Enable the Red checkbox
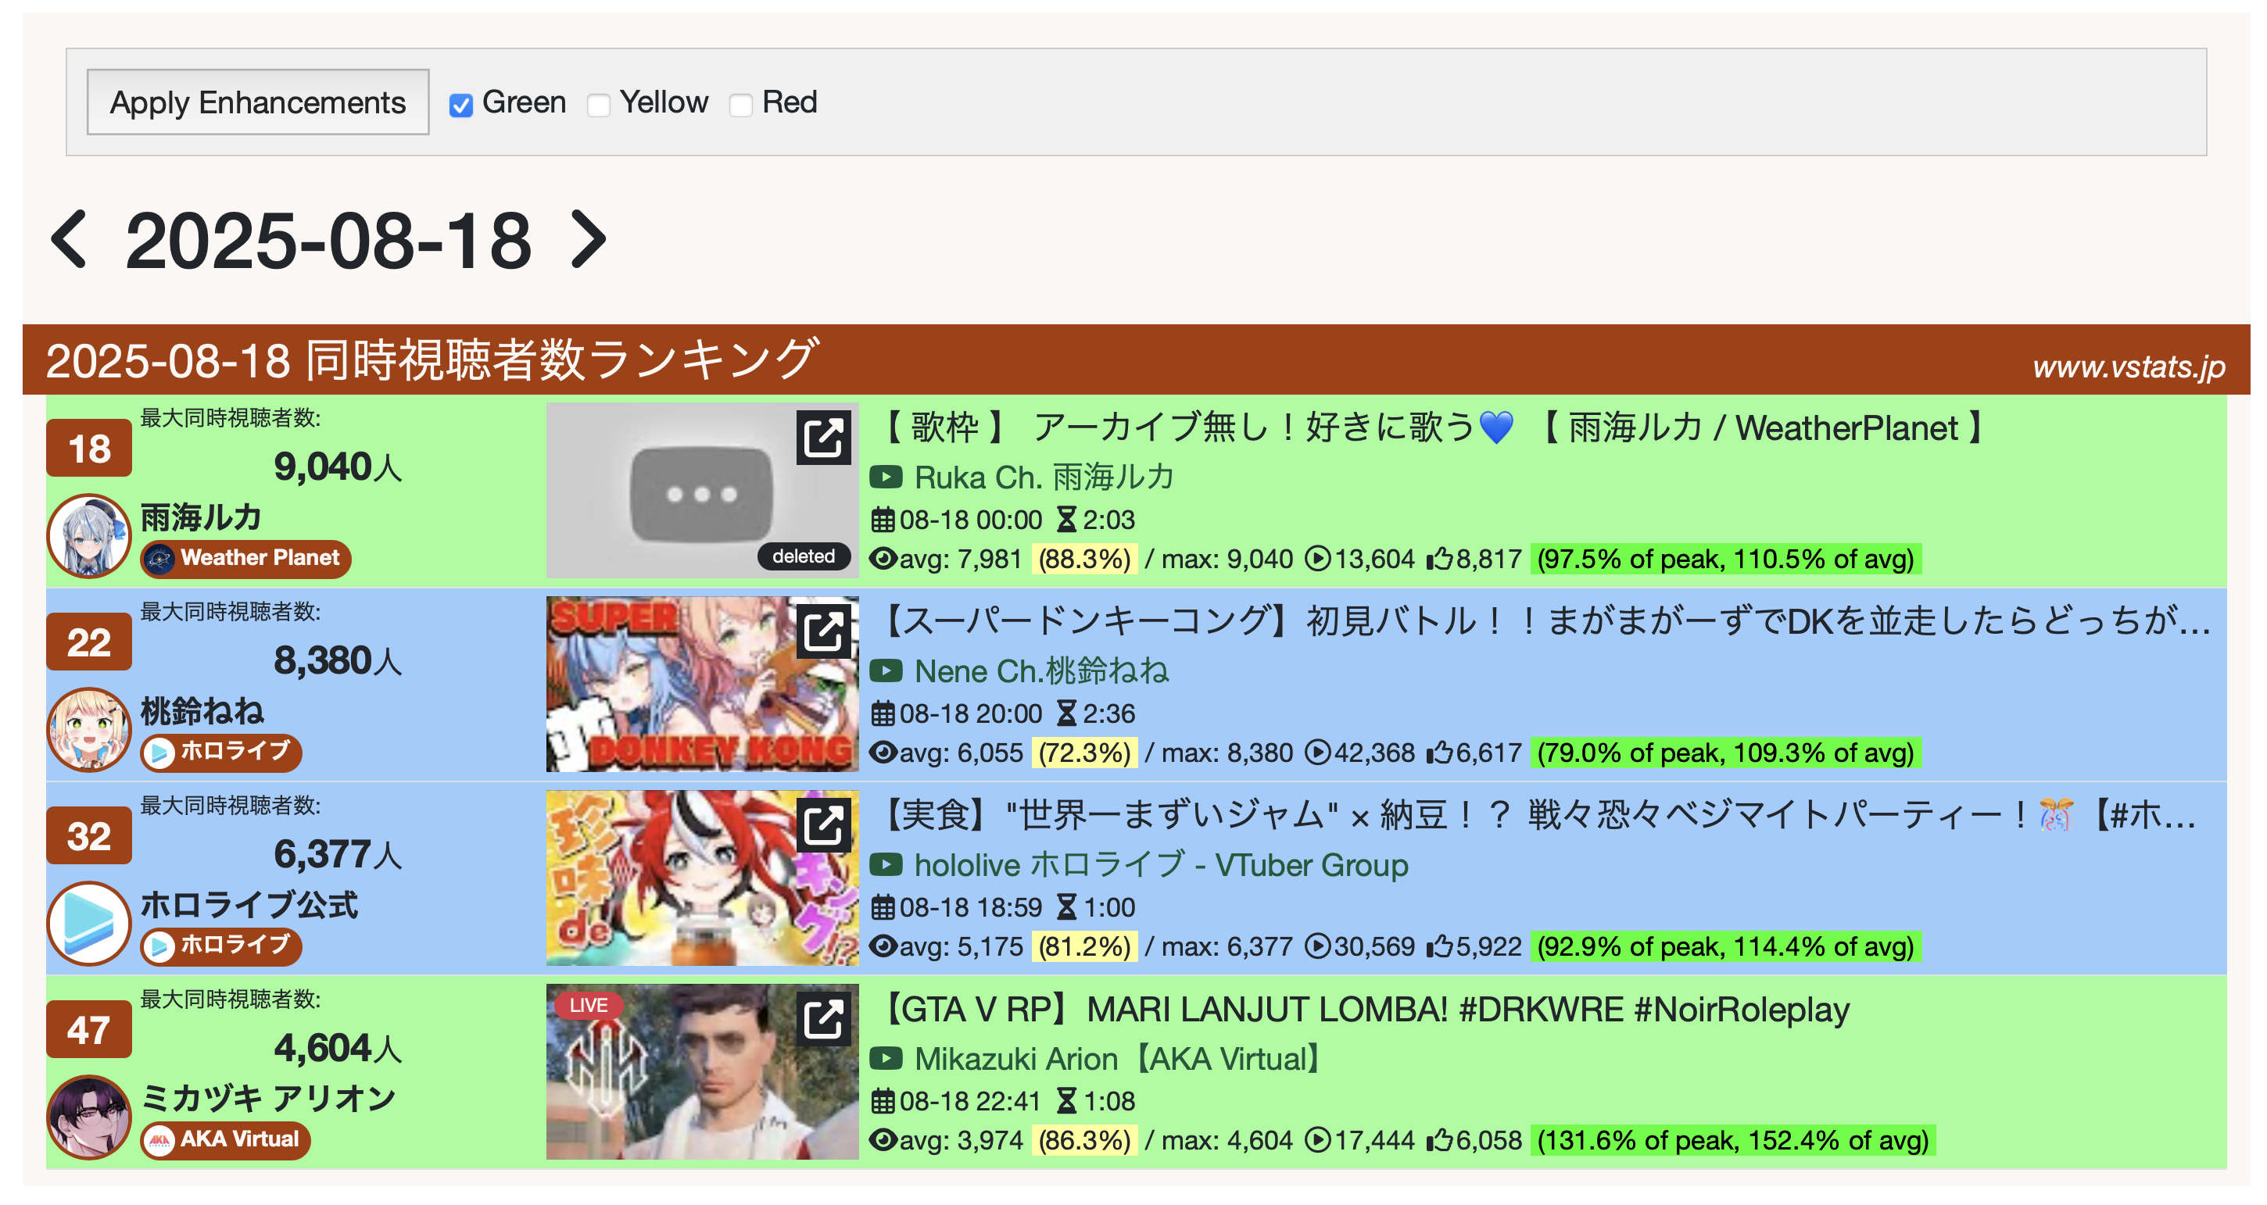 pos(741,105)
